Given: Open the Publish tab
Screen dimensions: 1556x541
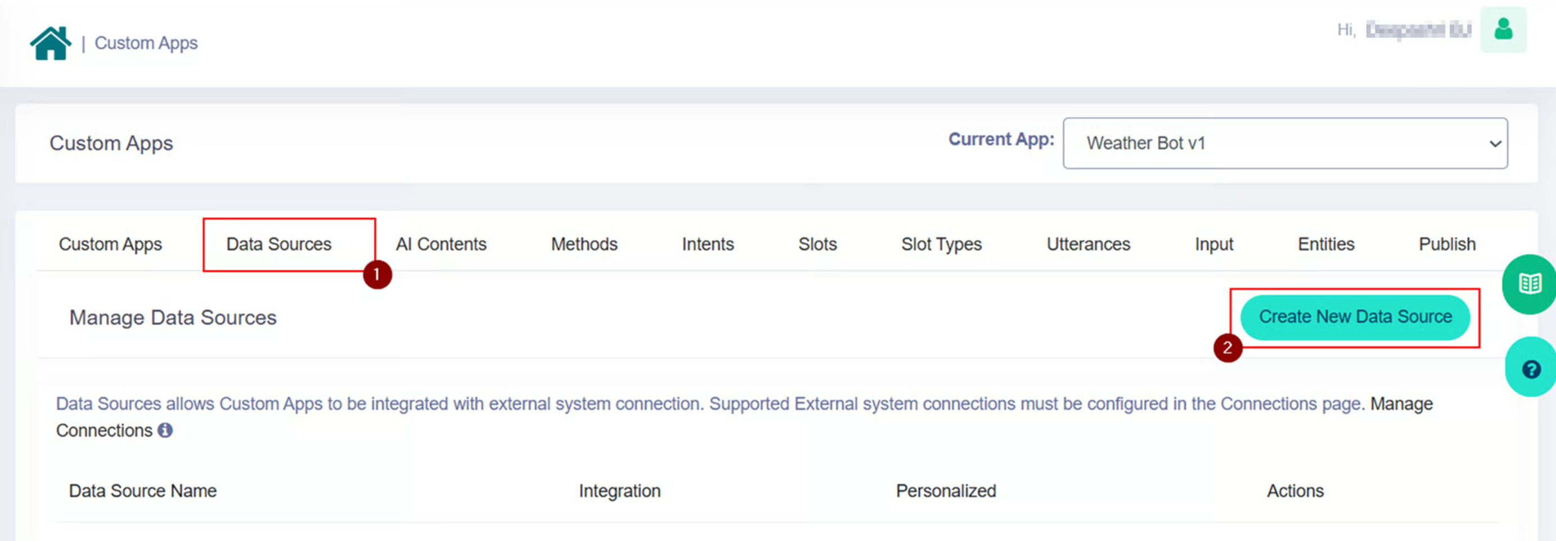Looking at the screenshot, I should click(1446, 244).
